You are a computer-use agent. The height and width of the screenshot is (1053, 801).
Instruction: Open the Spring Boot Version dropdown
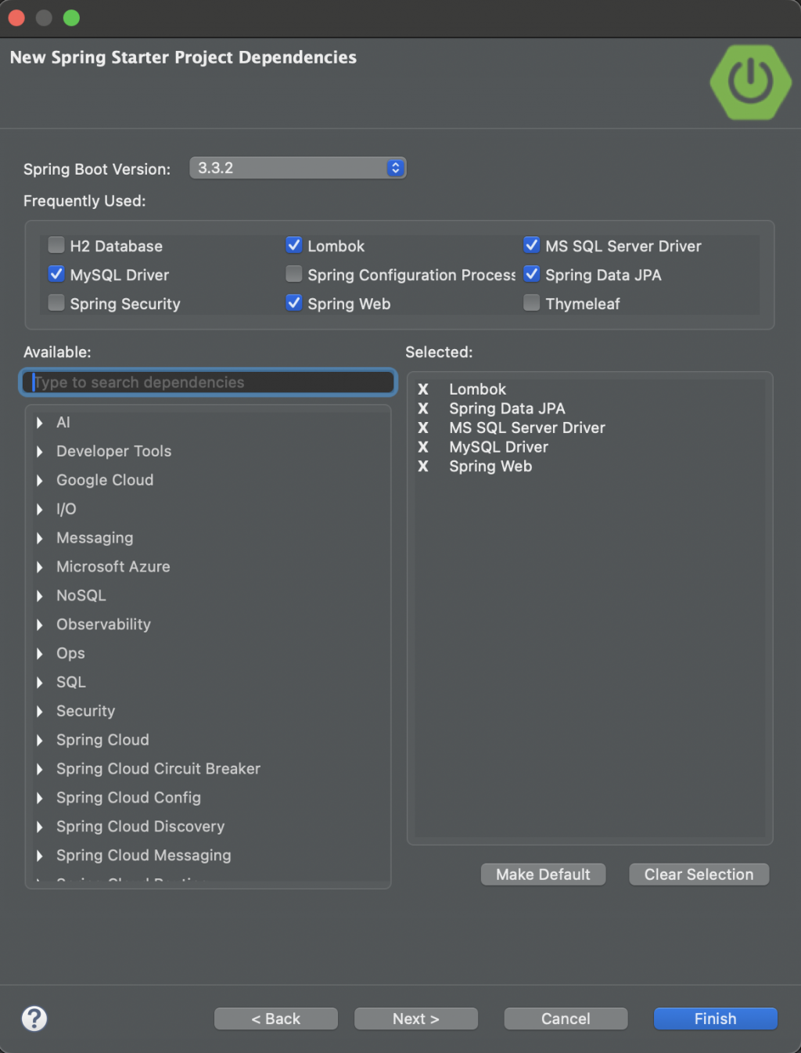point(298,168)
